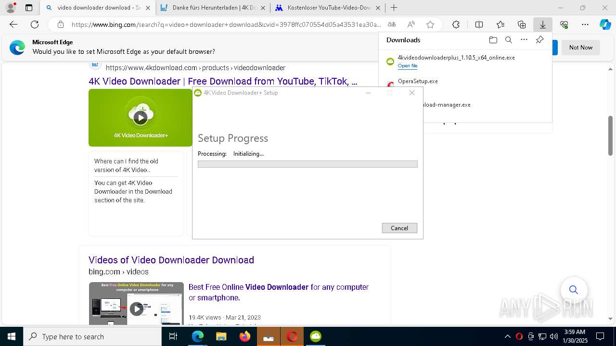Open more options in Downloads panel
This screenshot has width=616, height=346.
524,40
